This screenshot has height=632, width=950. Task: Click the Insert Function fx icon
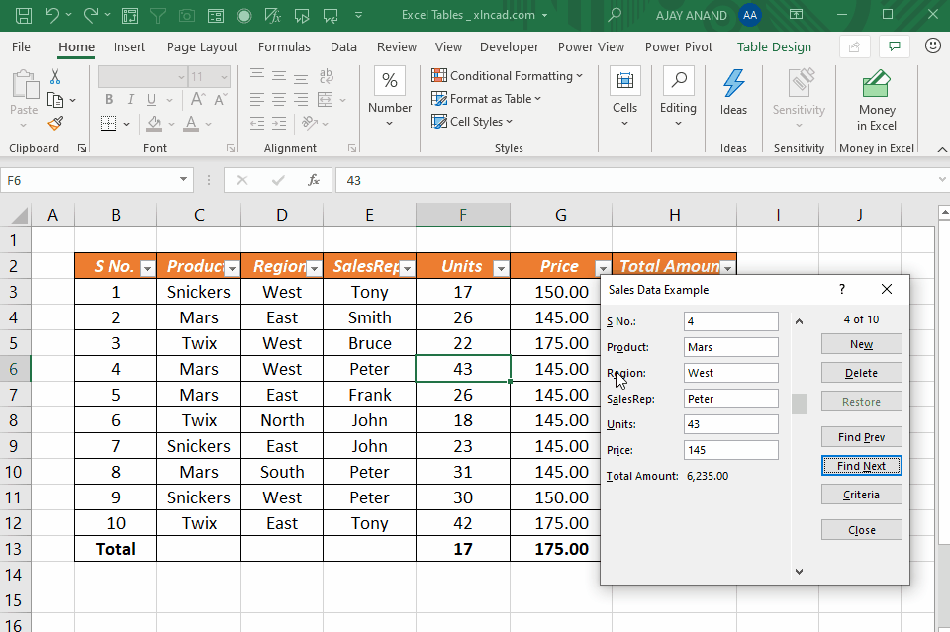314,180
